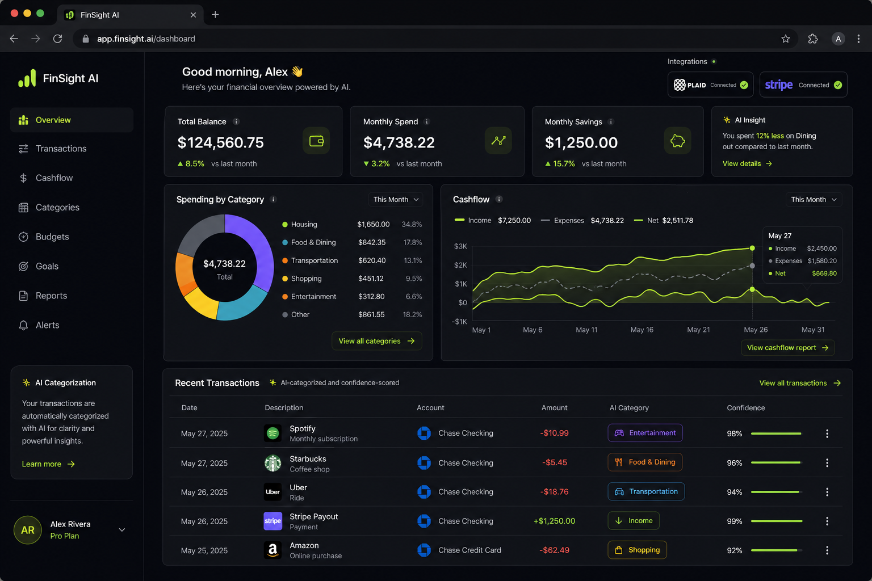The image size is (872, 581).
Task: Click the Stripe Payout logo icon
Action: click(x=272, y=521)
